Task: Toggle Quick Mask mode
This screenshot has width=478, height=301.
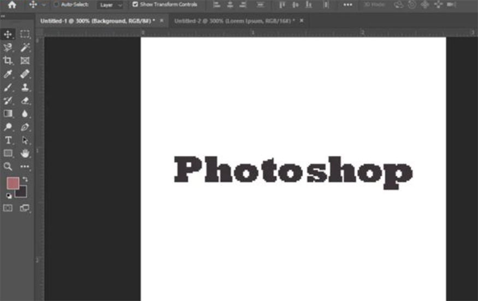Action: tap(8, 208)
